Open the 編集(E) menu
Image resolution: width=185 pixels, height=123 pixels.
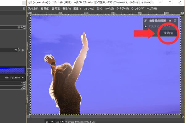[45, 9]
